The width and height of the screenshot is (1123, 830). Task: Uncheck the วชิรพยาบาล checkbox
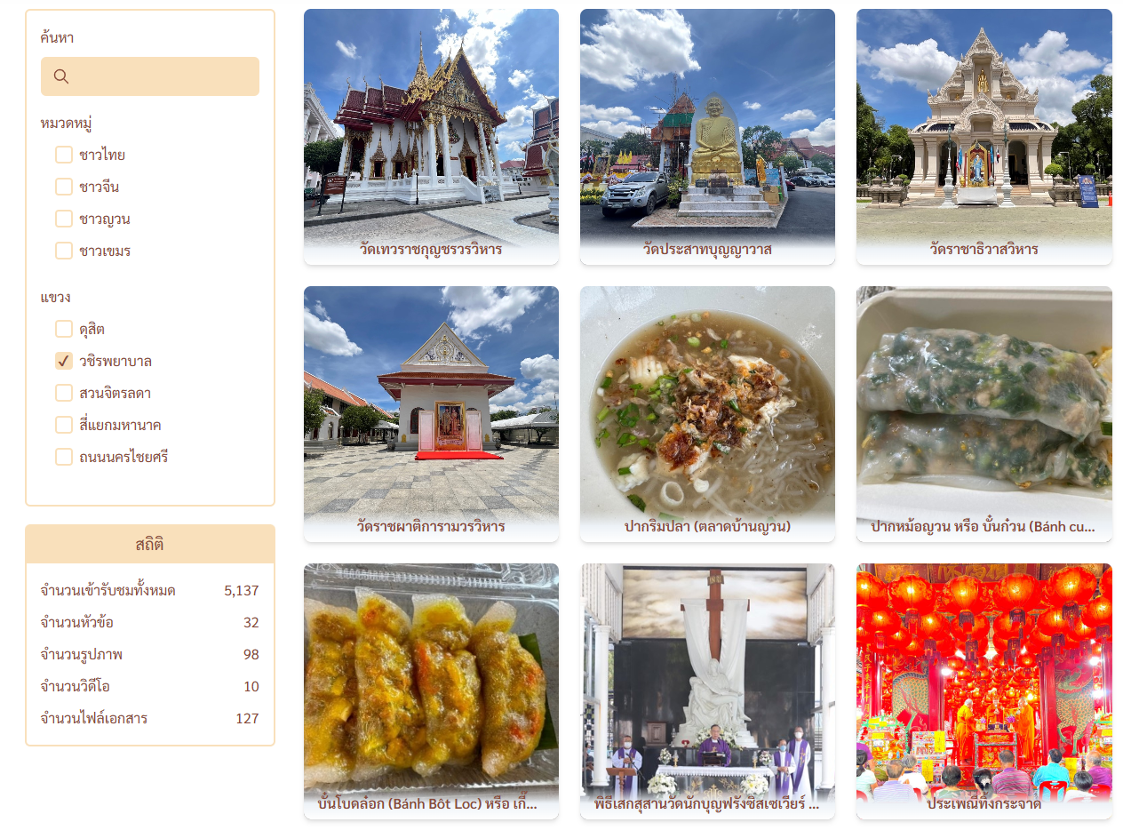pyautogui.click(x=64, y=361)
